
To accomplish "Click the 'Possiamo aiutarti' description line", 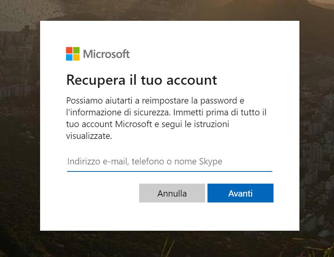I will point(155,100).
